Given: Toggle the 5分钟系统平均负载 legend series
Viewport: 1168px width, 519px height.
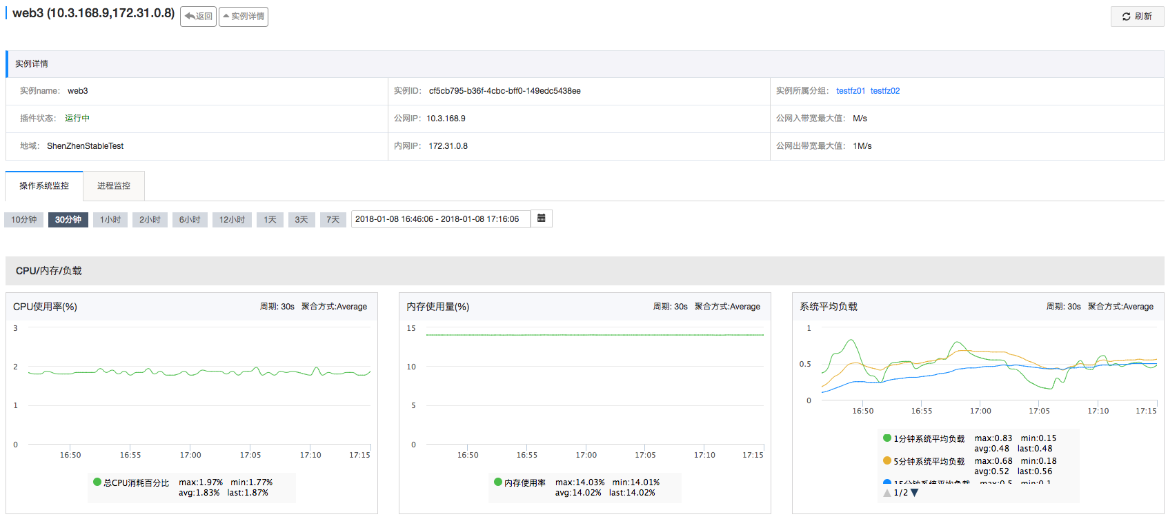Looking at the screenshot, I should tap(924, 461).
